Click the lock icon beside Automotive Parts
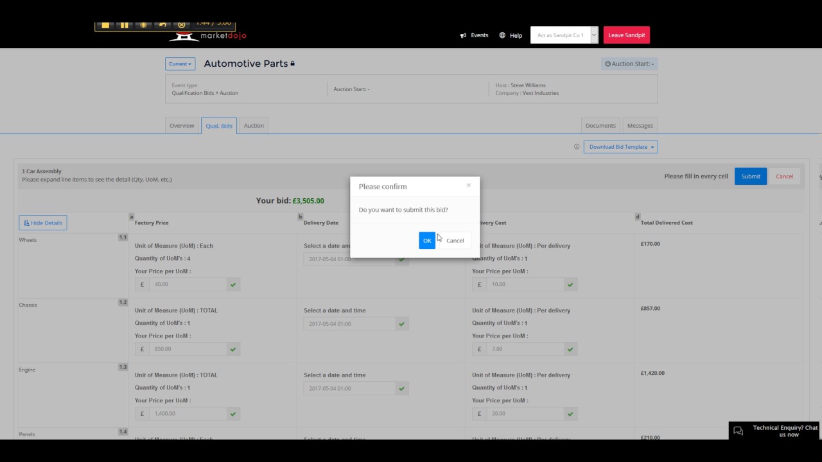The image size is (822, 462). point(292,64)
